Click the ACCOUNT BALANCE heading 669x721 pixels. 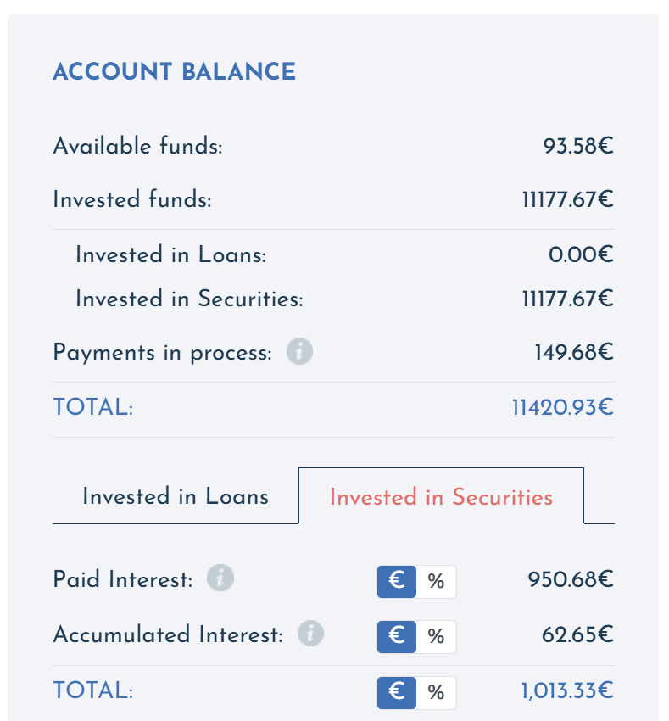[x=175, y=72]
